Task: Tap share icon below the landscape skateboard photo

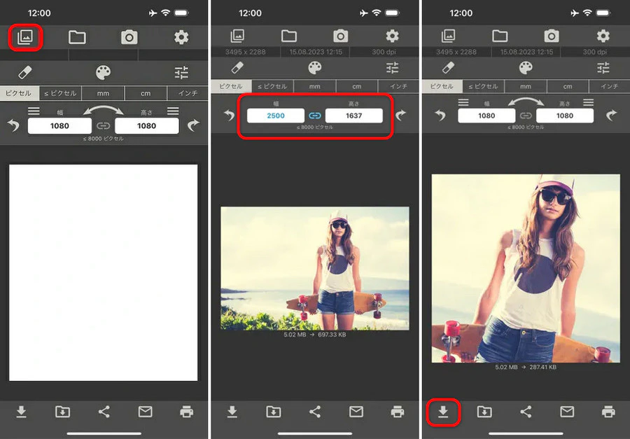Action: click(x=315, y=412)
